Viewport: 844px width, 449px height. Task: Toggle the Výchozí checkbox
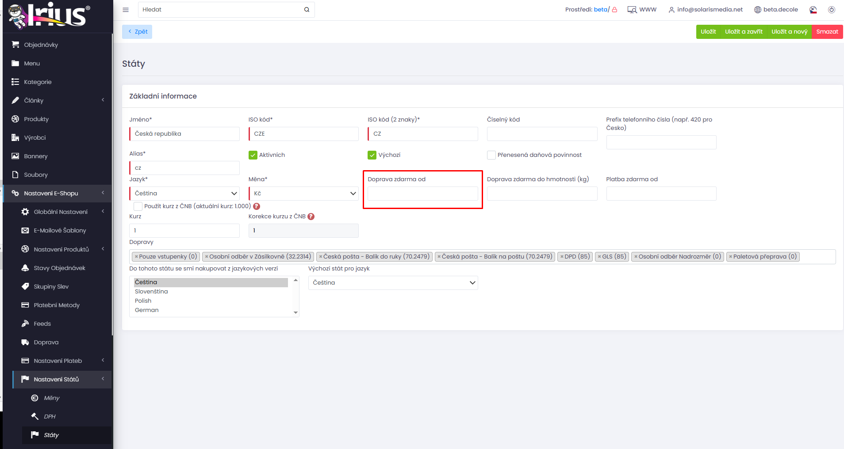[372, 155]
